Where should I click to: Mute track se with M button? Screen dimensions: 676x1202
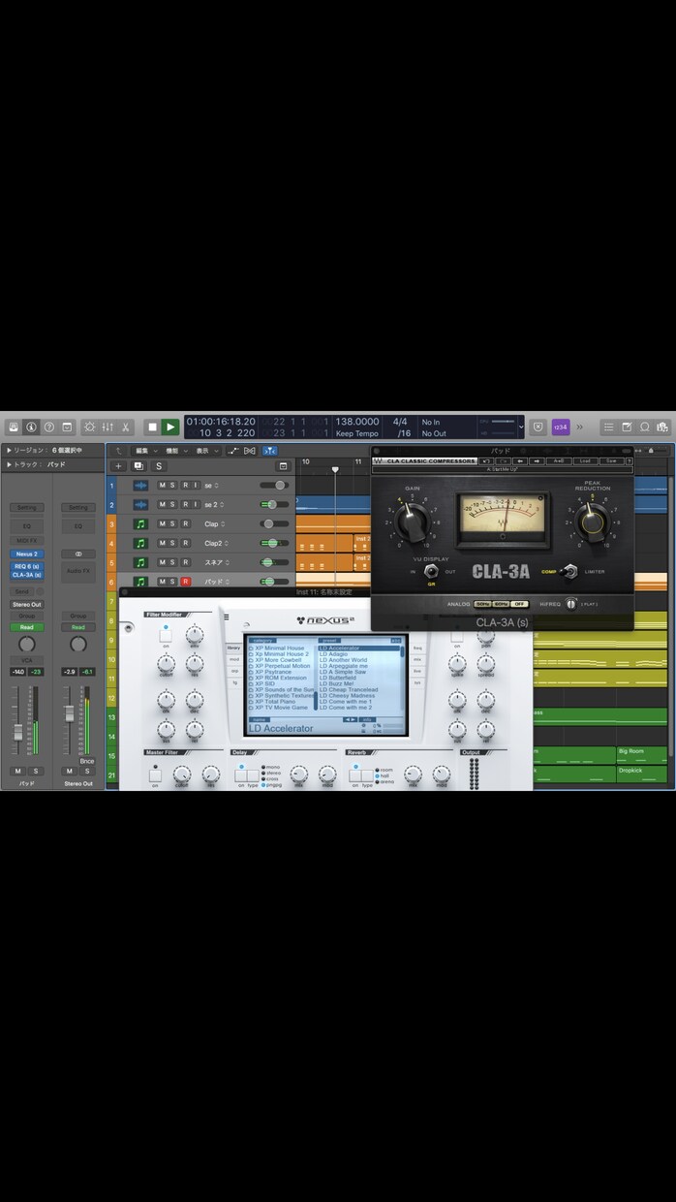click(x=162, y=486)
